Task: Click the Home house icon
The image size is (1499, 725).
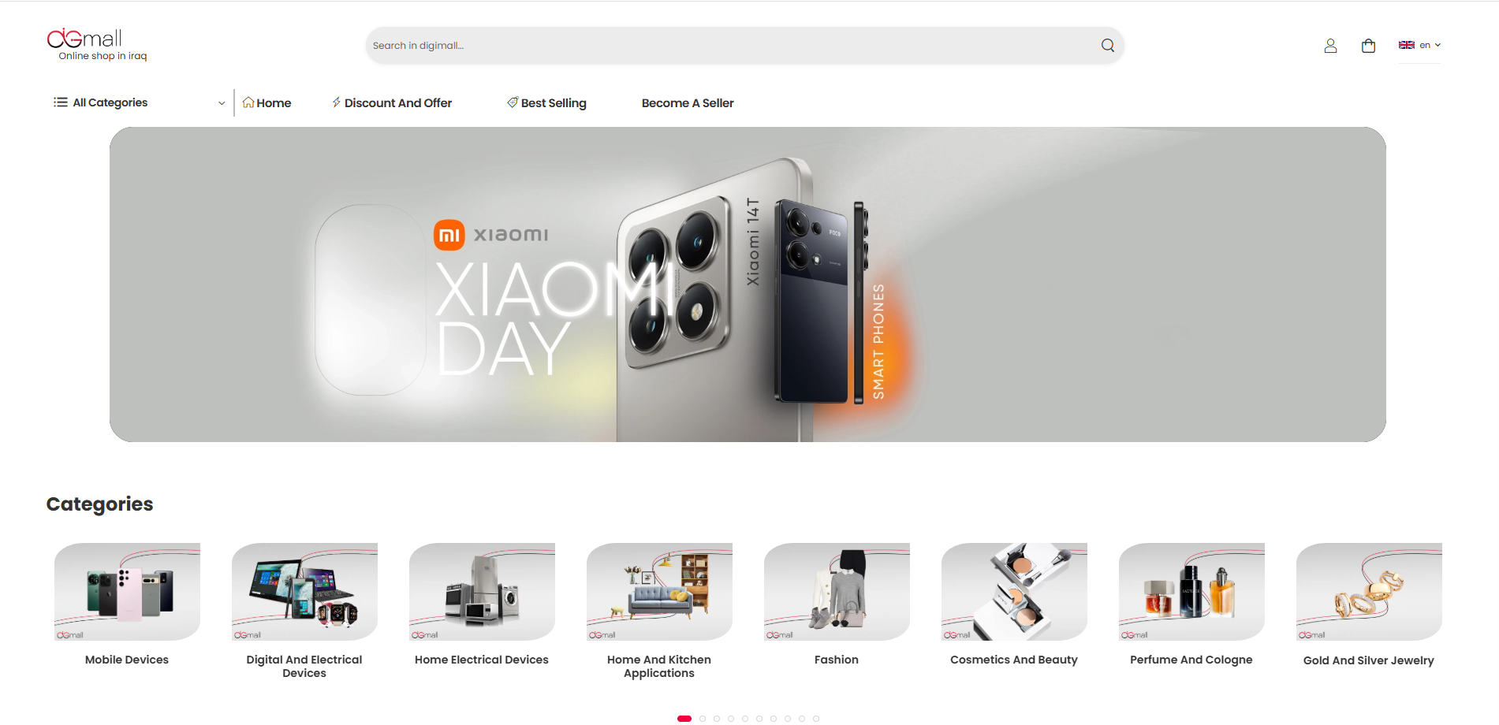Action: [248, 102]
